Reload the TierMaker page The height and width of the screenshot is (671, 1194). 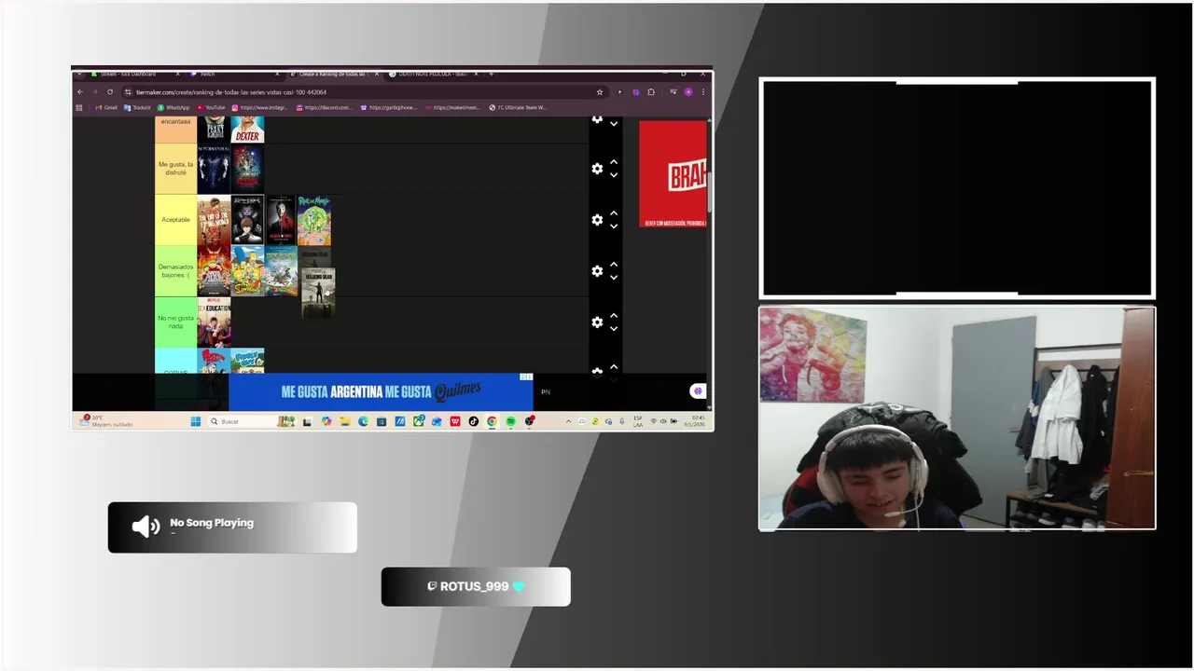pyautogui.click(x=110, y=91)
